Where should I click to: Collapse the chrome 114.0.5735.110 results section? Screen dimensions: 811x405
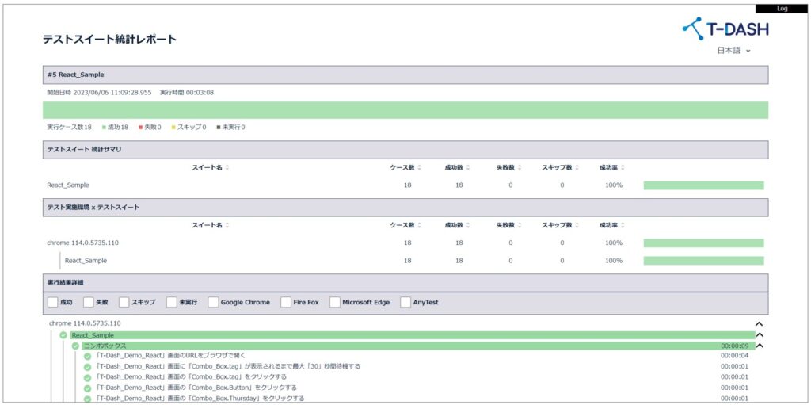click(758, 324)
